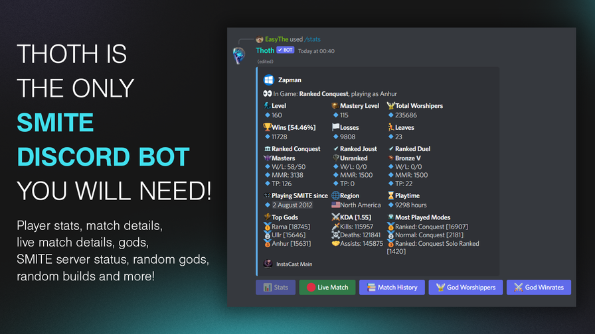Click the Level icon

coord(267,105)
